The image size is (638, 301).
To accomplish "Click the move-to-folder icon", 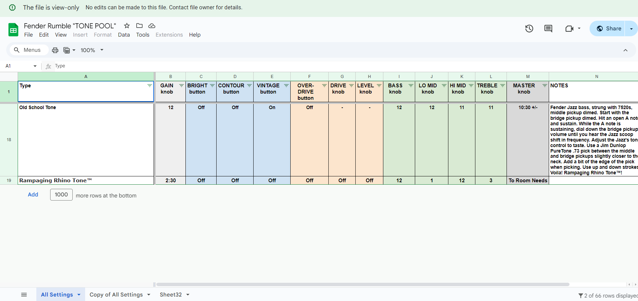I will click(x=139, y=26).
